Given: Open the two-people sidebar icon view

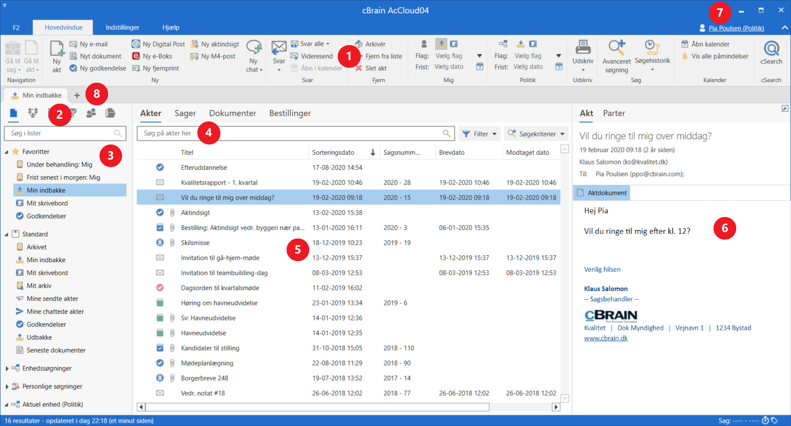Looking at the screenshot, I should coord(91,113).
